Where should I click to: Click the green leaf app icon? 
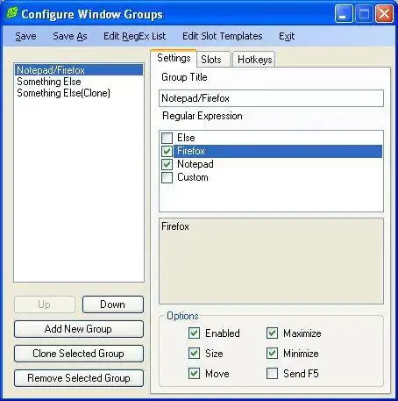(12, 13)
